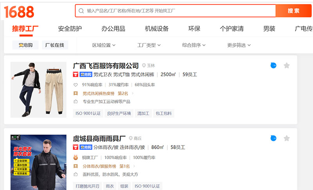Click the 2500㎡ area value
Screen dimensions: 313x190
point(168,75)
